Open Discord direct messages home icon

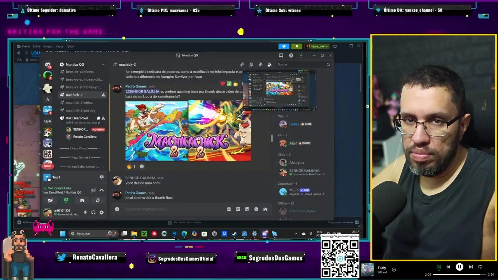(48, 65)
